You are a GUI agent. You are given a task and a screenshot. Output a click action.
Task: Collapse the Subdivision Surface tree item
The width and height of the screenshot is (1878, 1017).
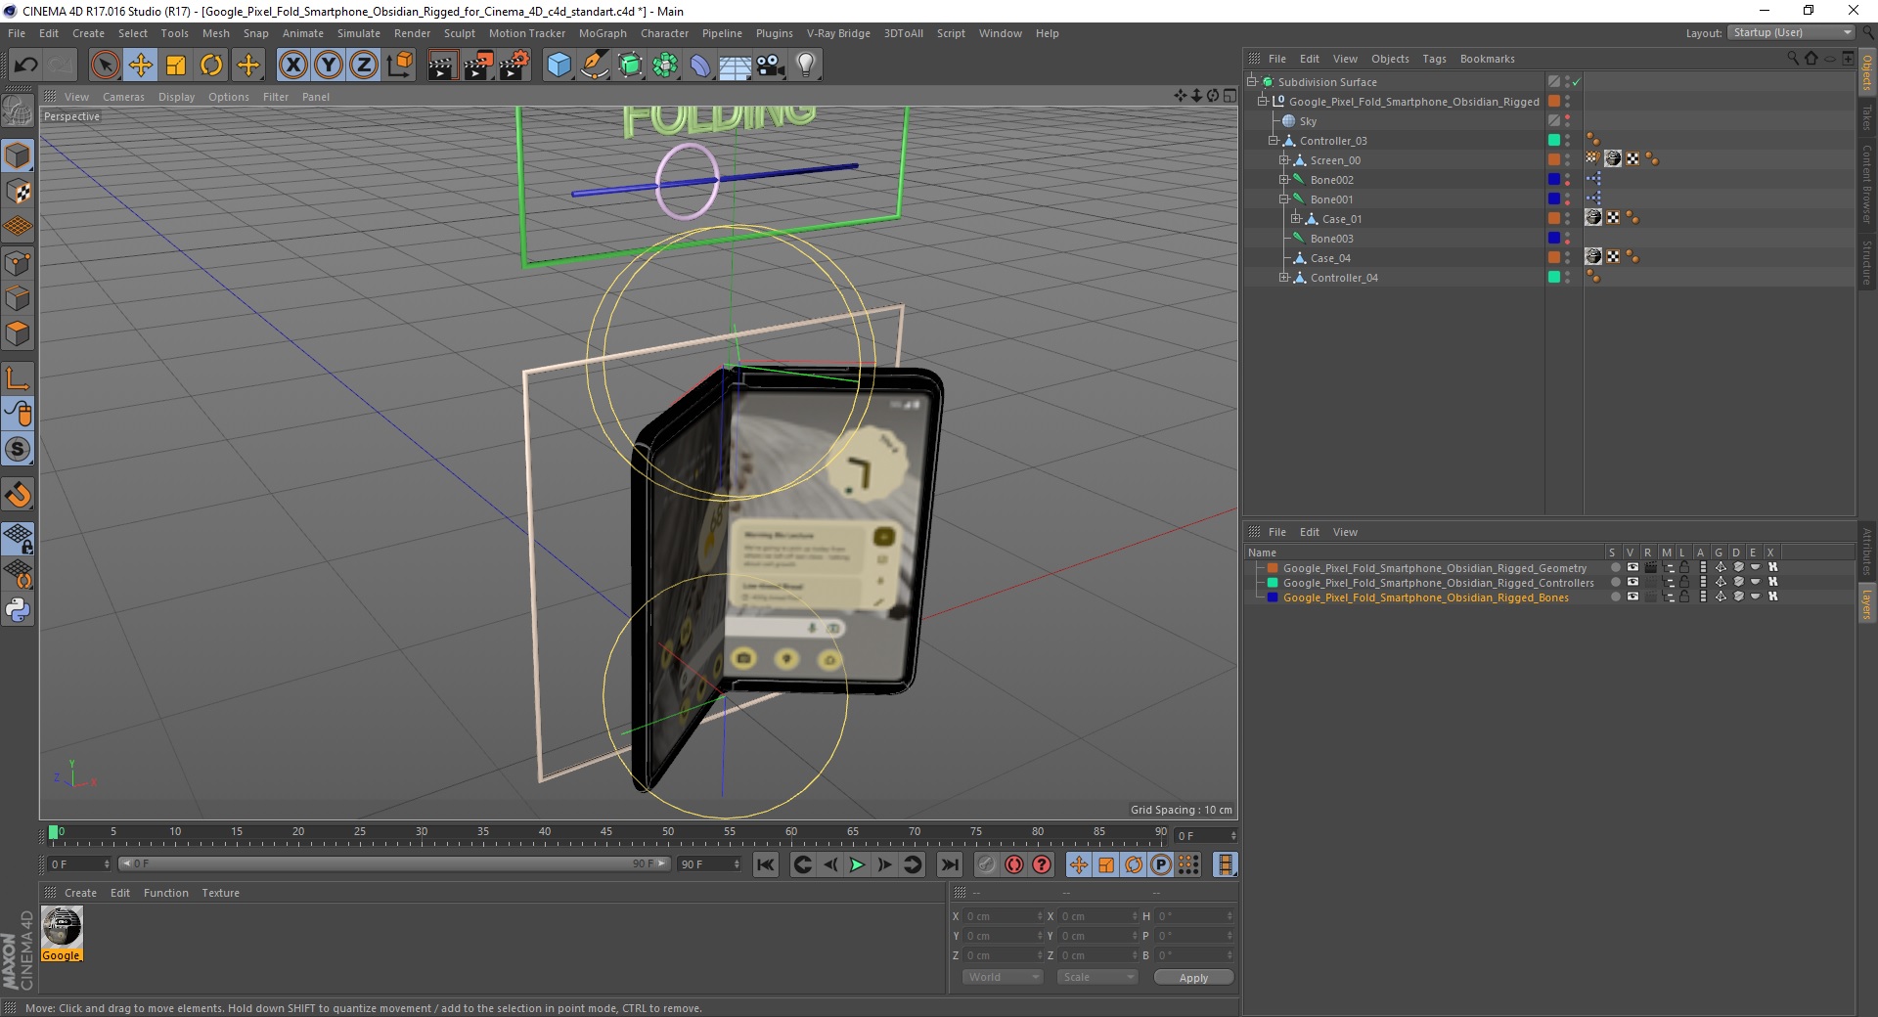[x=1251, y=82]
